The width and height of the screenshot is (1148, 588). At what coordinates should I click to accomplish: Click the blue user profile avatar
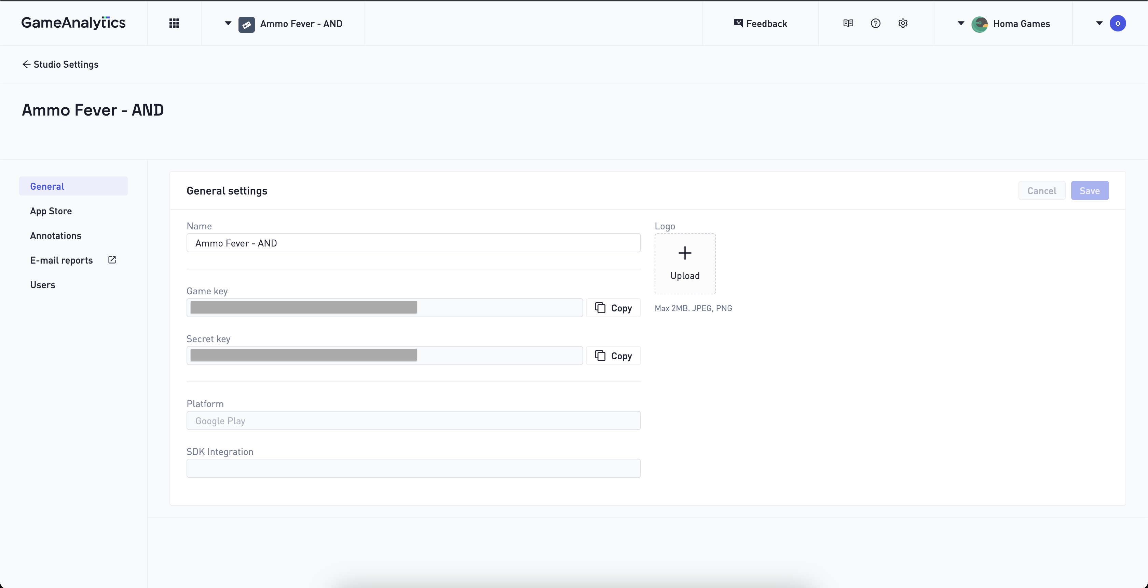pyautogui.click(x=1118, y=24)
